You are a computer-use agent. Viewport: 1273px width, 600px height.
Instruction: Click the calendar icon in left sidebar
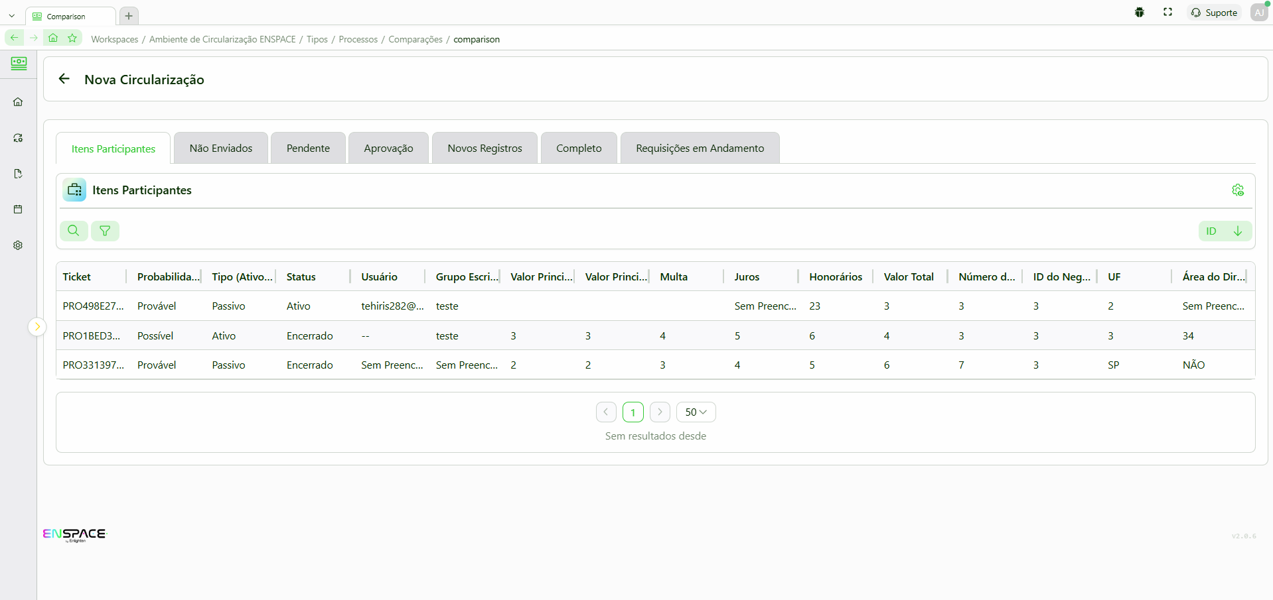point(18,210)
